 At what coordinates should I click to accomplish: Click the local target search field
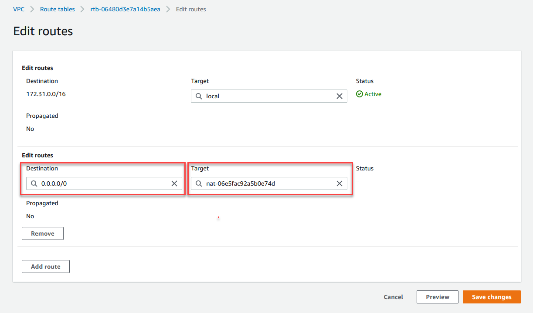(x=269, y=96)
